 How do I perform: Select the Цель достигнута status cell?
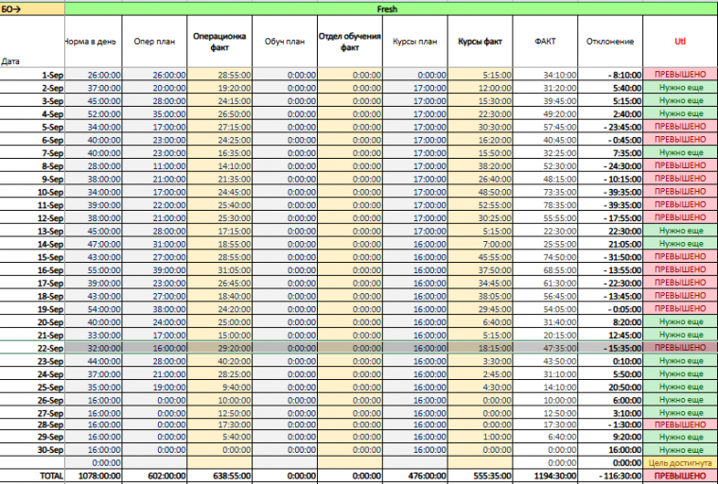pos(680,462)
